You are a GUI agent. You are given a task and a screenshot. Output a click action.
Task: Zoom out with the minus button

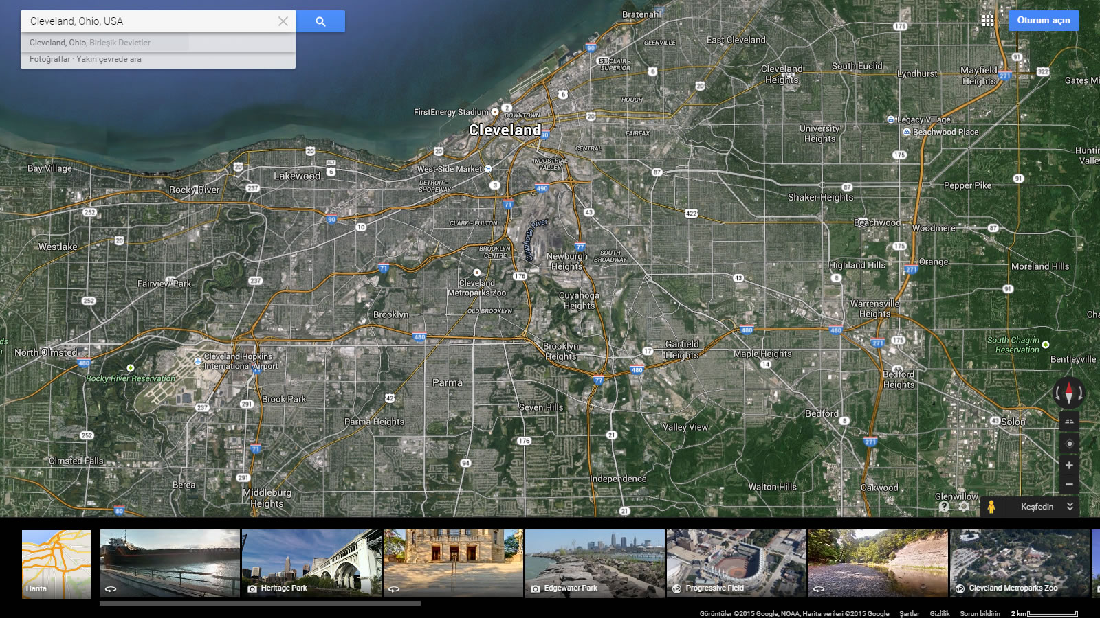1069,485
